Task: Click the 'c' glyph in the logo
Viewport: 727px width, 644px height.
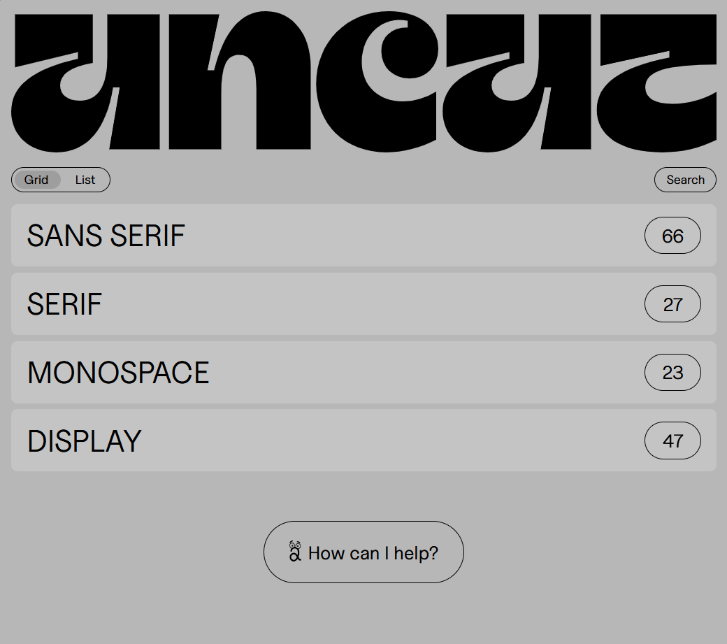Action: tap(377, 82)
